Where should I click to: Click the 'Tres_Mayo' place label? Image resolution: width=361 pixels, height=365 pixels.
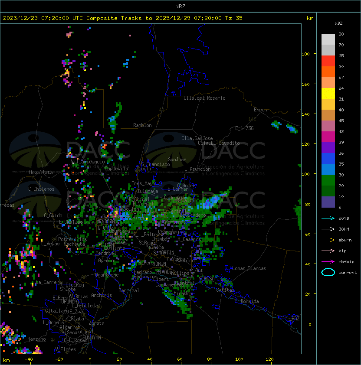pos(143,183)
